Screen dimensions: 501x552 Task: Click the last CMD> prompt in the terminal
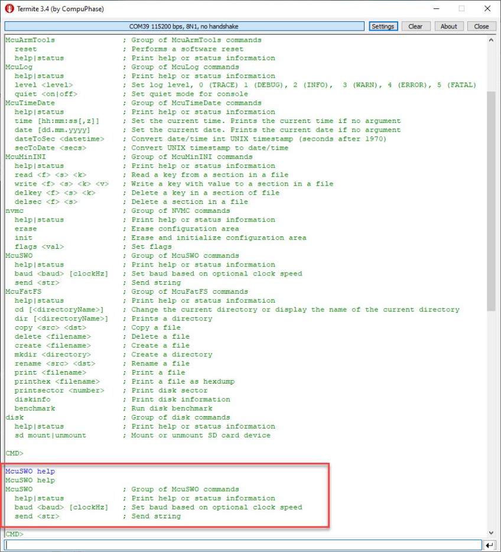(x=14, y=534)
